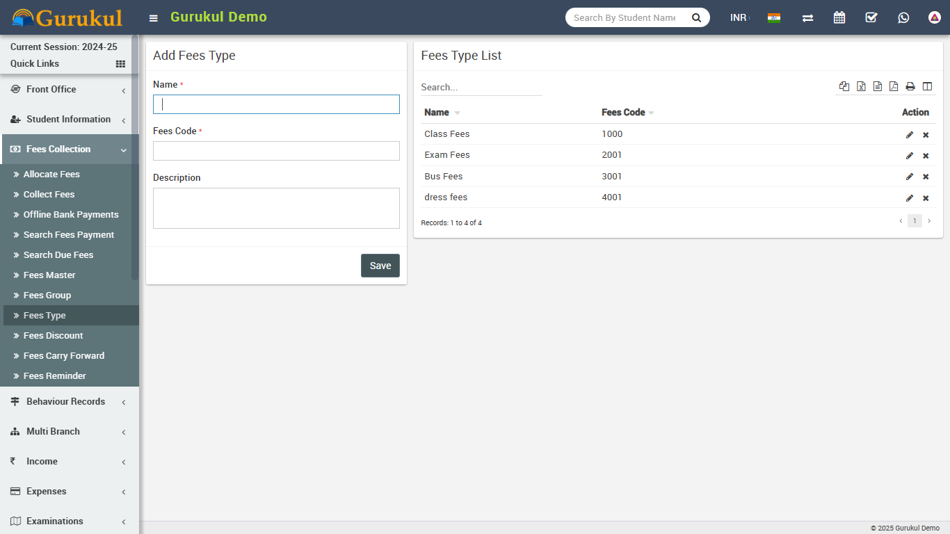Screen dimensions: 950x534
Task: Open the WhatsApp icon in header
Action: pos(903,17)
